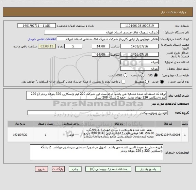Click the تعداد / مقدار column header
The height and width of the screenshot is (190, 196).
[46, 124]
